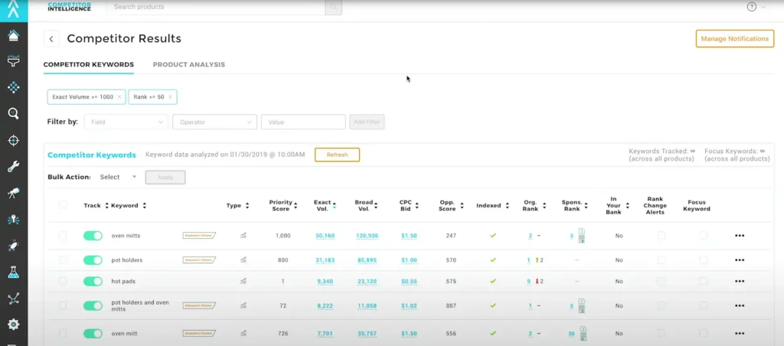Click the flask icon in the sidebar
Viewport: 784px width, 346px height.
pyautogui.click(x=13, y=273)
